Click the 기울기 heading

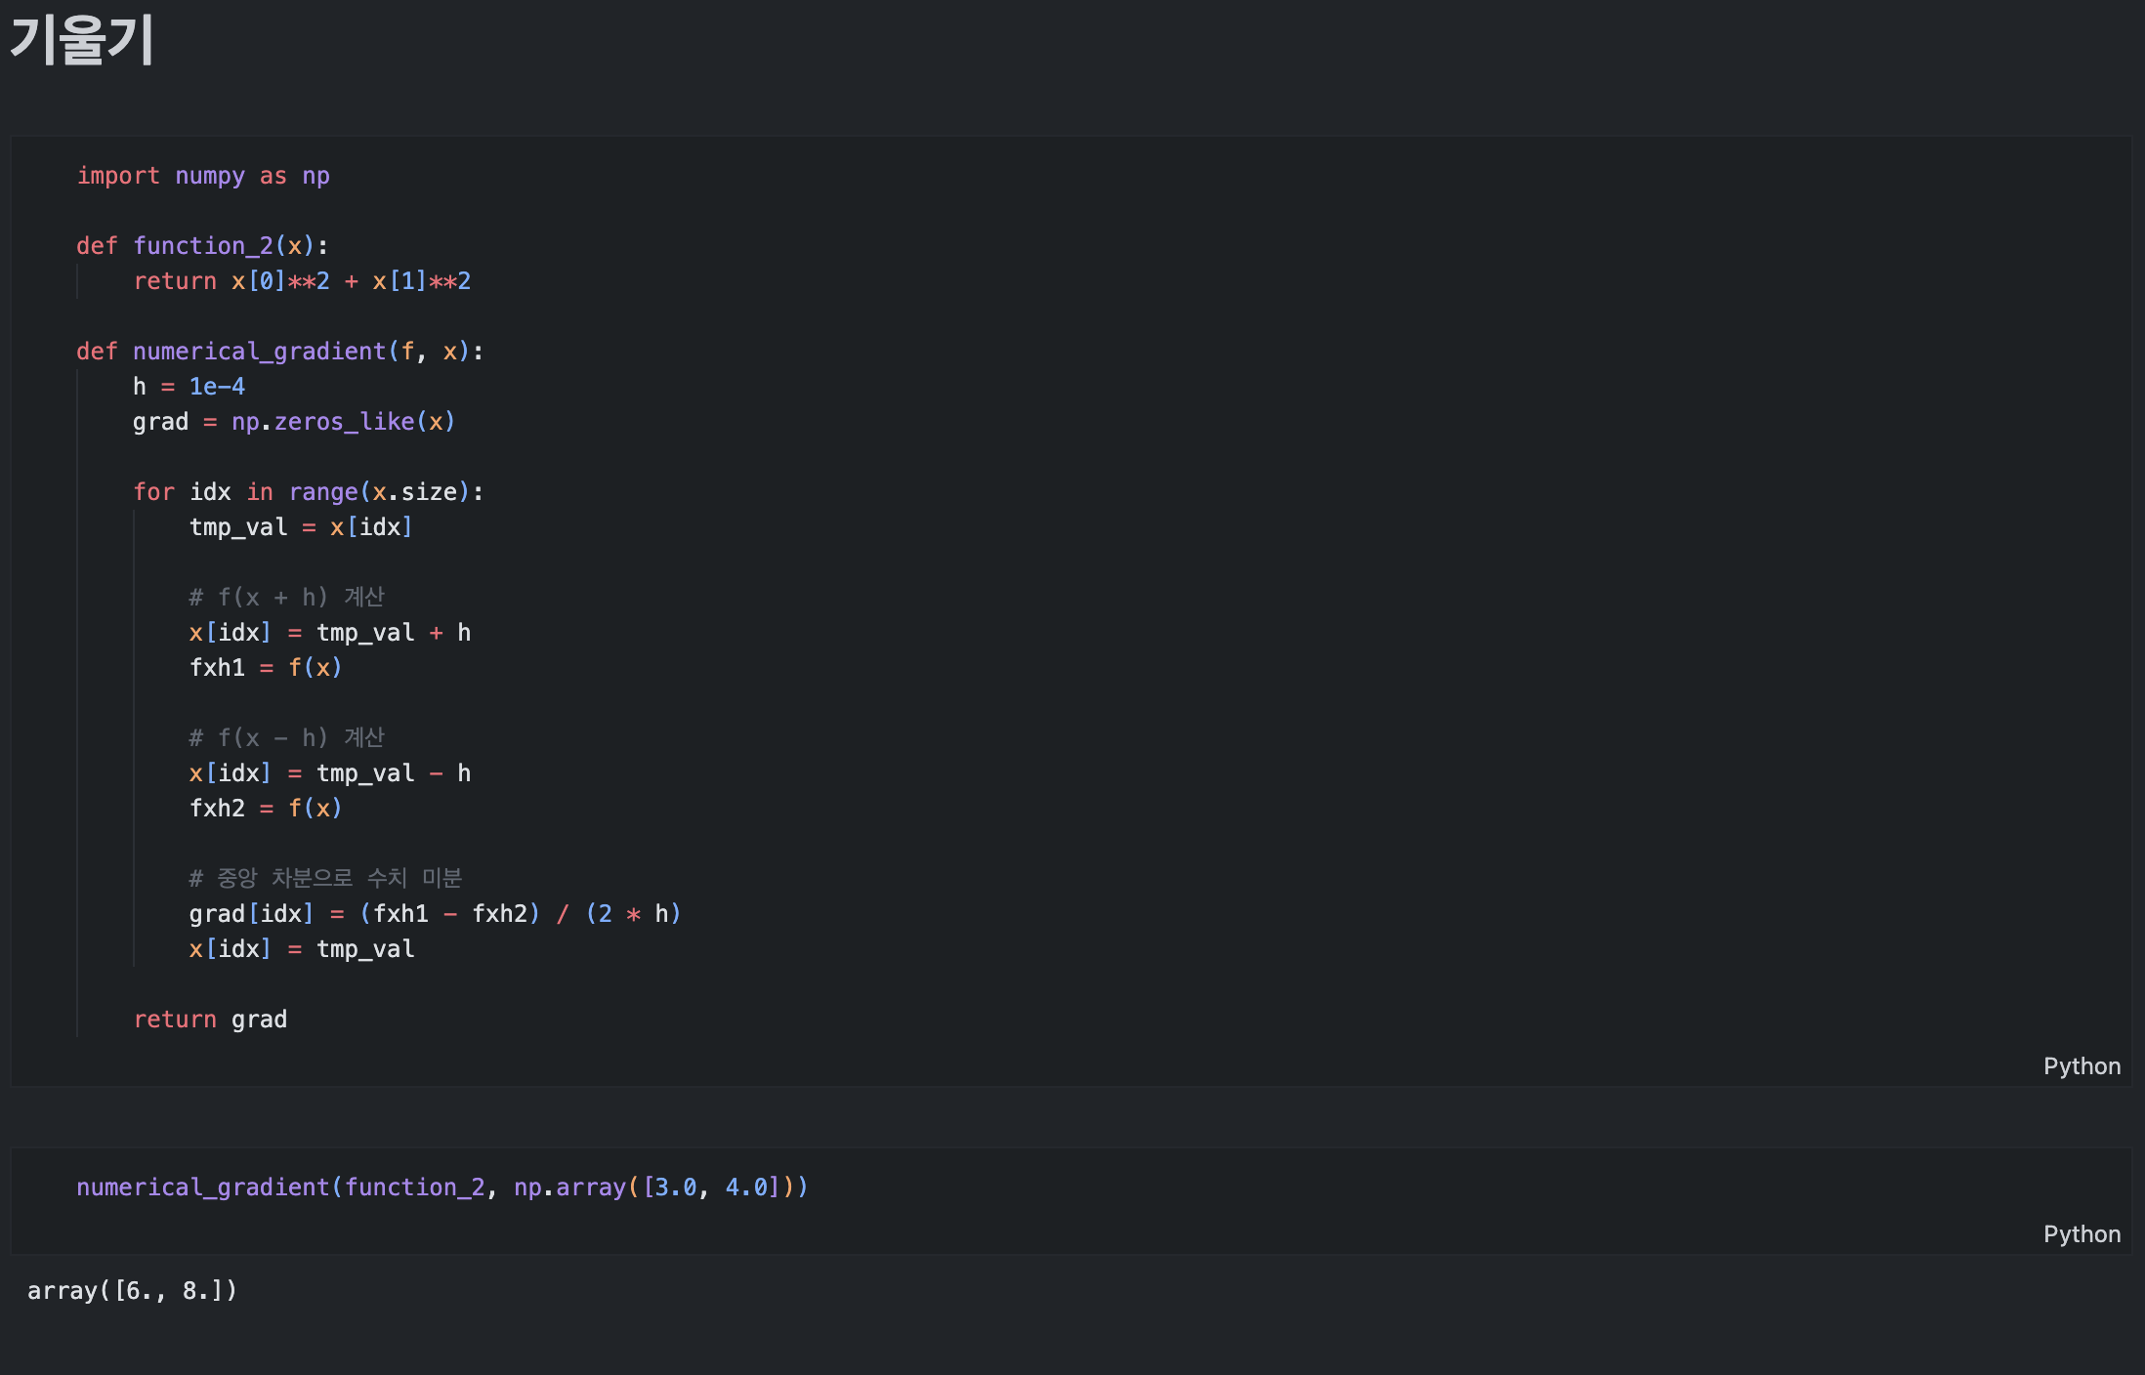[x=82, y=41]
